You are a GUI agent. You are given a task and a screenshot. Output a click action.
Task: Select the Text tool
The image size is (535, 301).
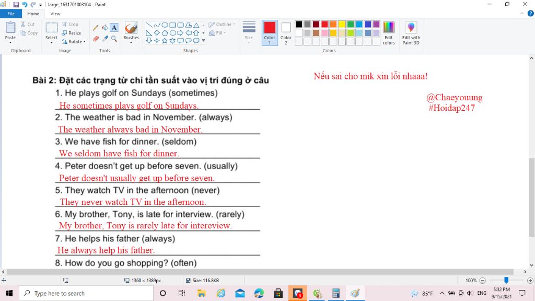[114, 28]
